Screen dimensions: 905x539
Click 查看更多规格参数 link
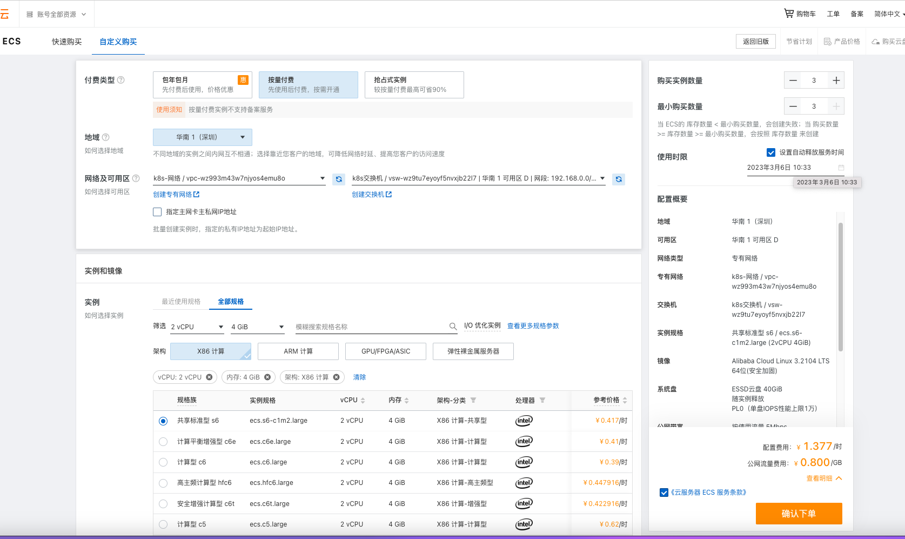coord(533,326)
